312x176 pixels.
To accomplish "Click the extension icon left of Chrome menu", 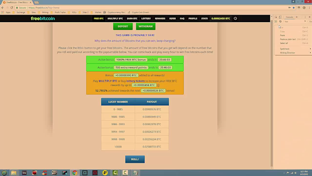I will point(304,7).
